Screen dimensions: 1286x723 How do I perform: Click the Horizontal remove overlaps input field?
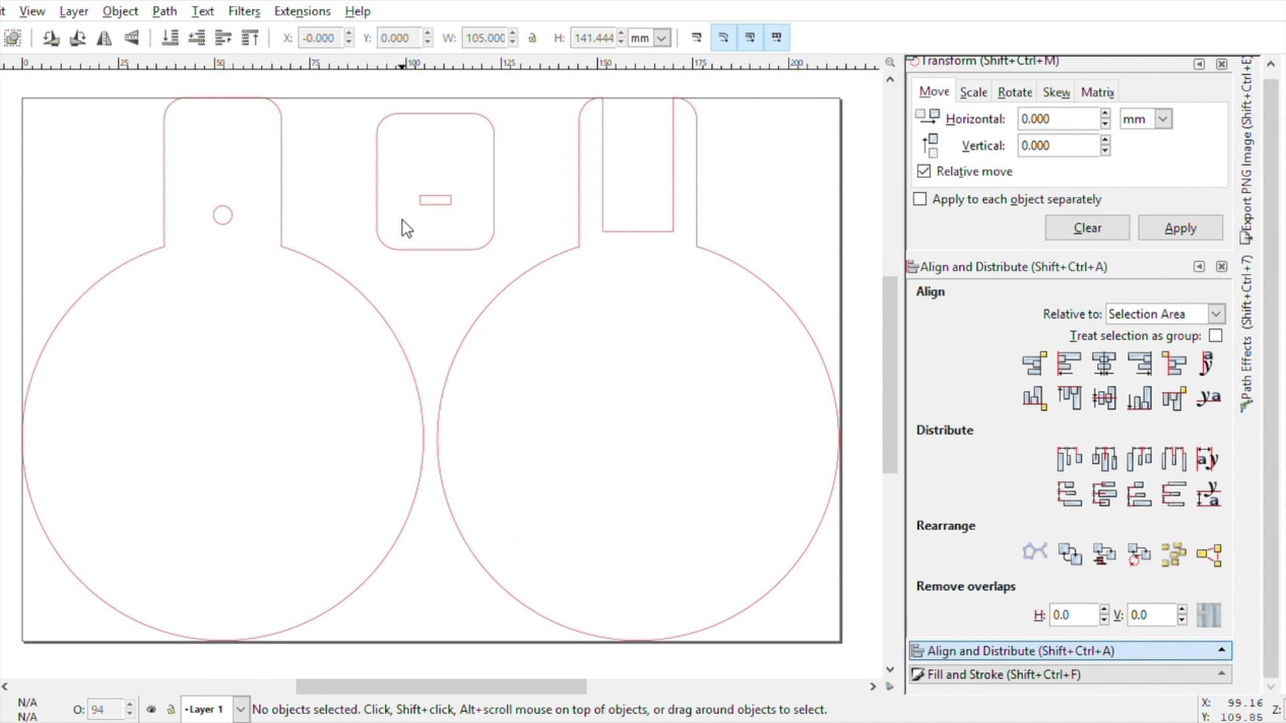(1073, 615)
